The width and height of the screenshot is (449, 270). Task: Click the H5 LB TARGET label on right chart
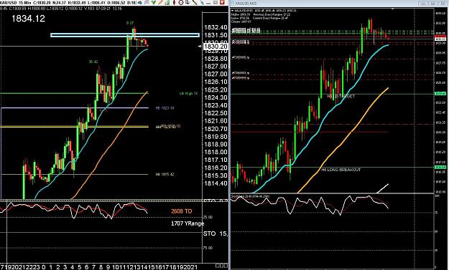pyautogui.click(x=341, y=96)
